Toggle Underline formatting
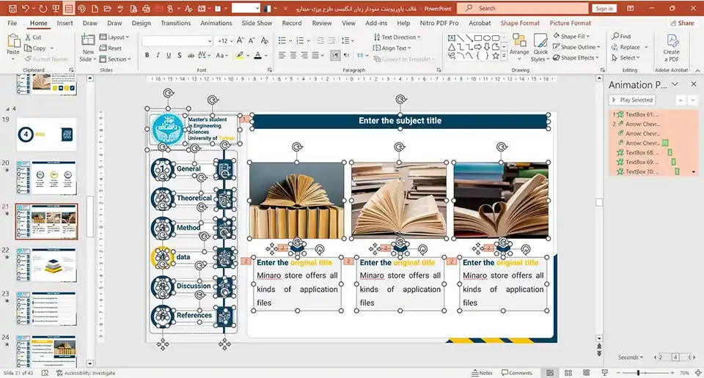The width and height of the screenshot is (704, 378). click(x=169, y=55)
